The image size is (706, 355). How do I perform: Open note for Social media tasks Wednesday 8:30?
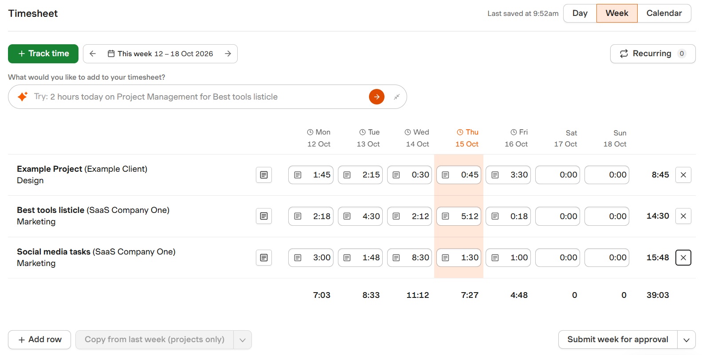coord(396,258)
